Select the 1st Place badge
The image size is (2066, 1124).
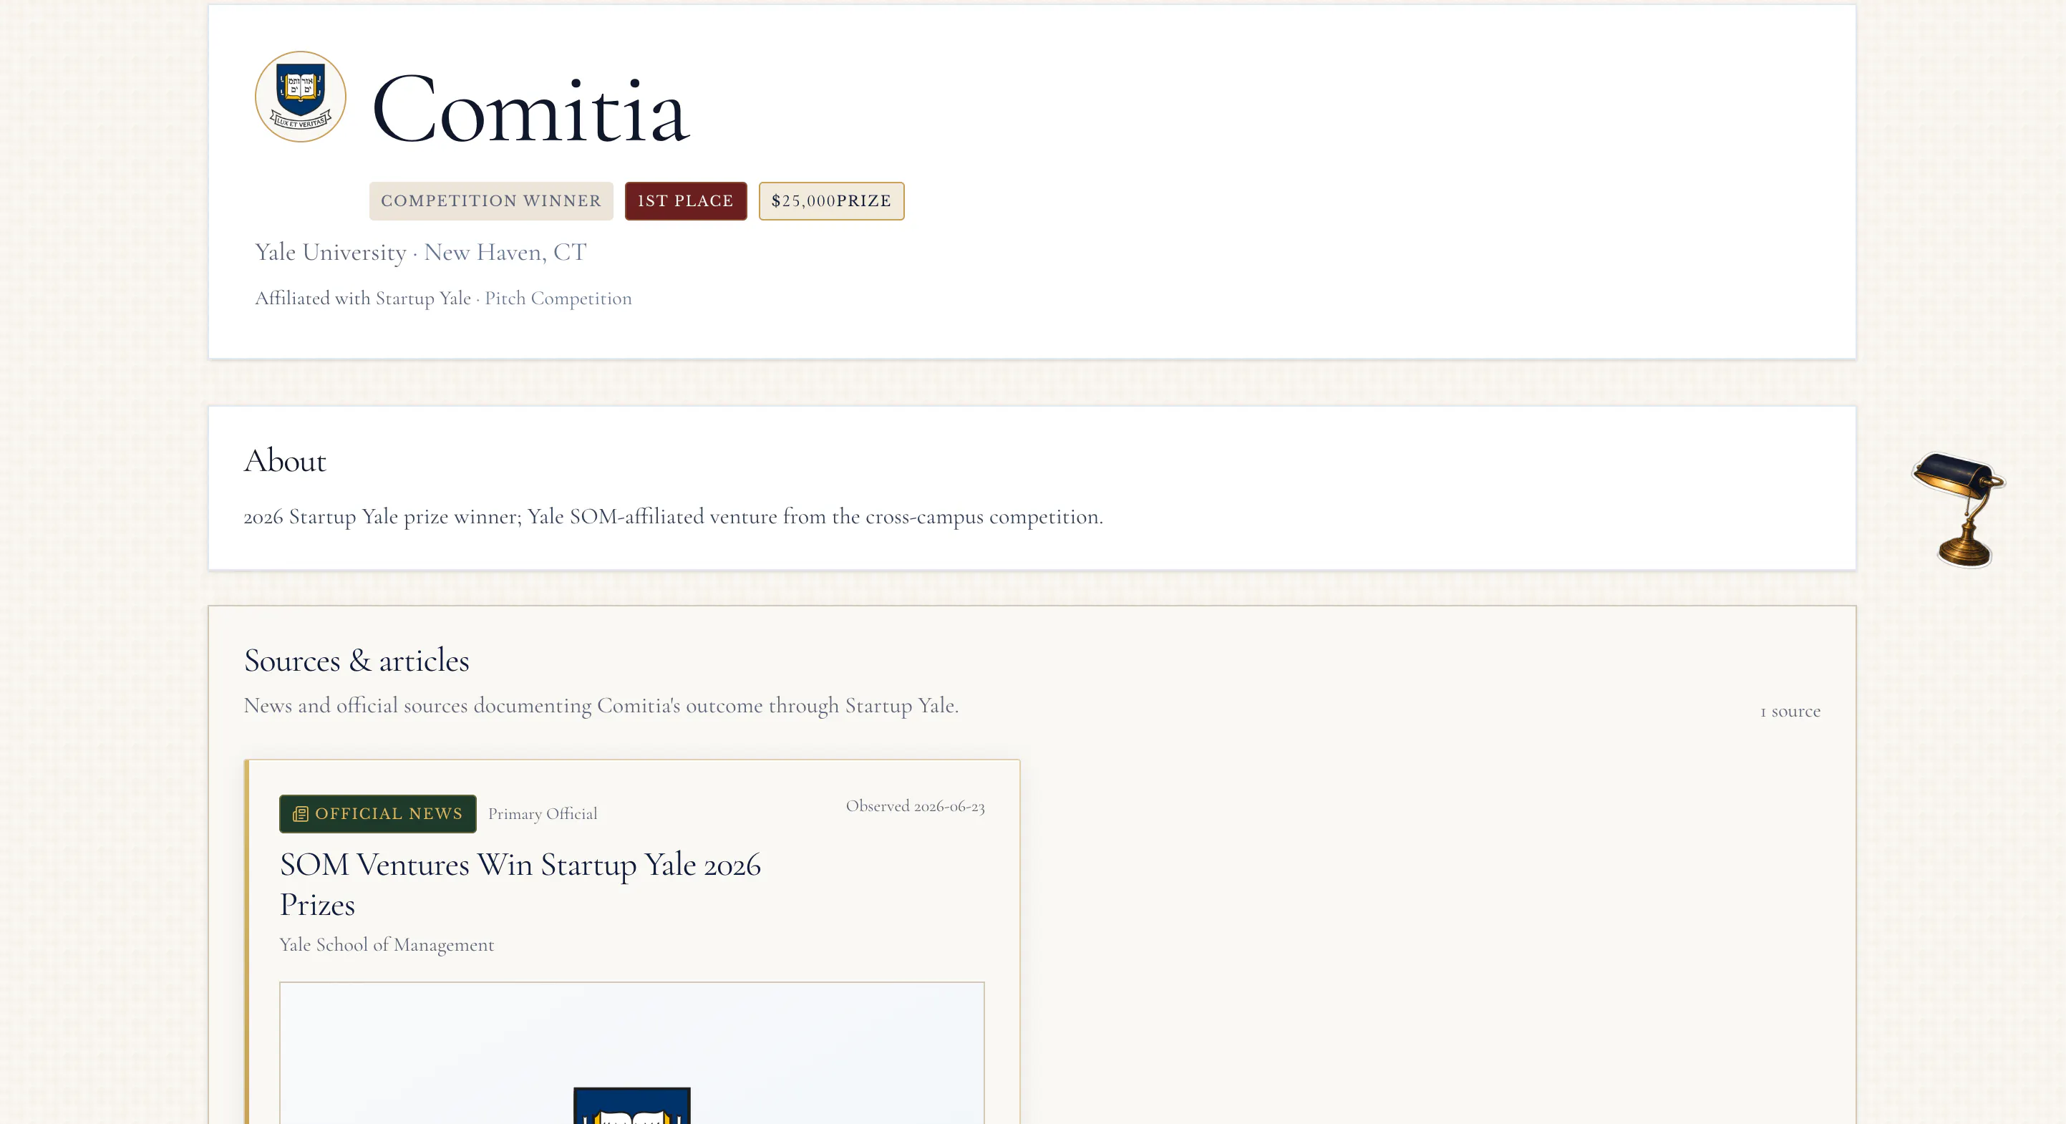[x=686, y=201]
